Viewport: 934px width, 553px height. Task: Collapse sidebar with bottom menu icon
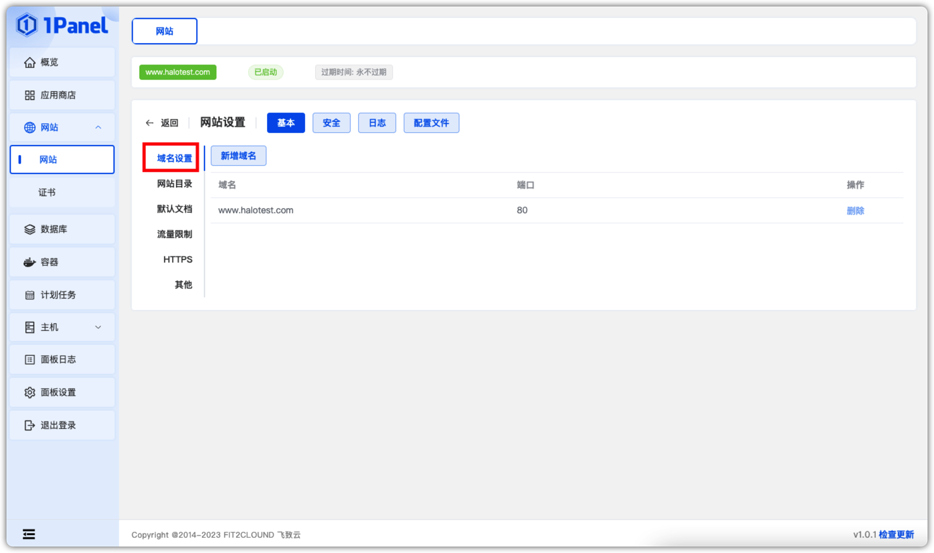(x=29, y=535)
